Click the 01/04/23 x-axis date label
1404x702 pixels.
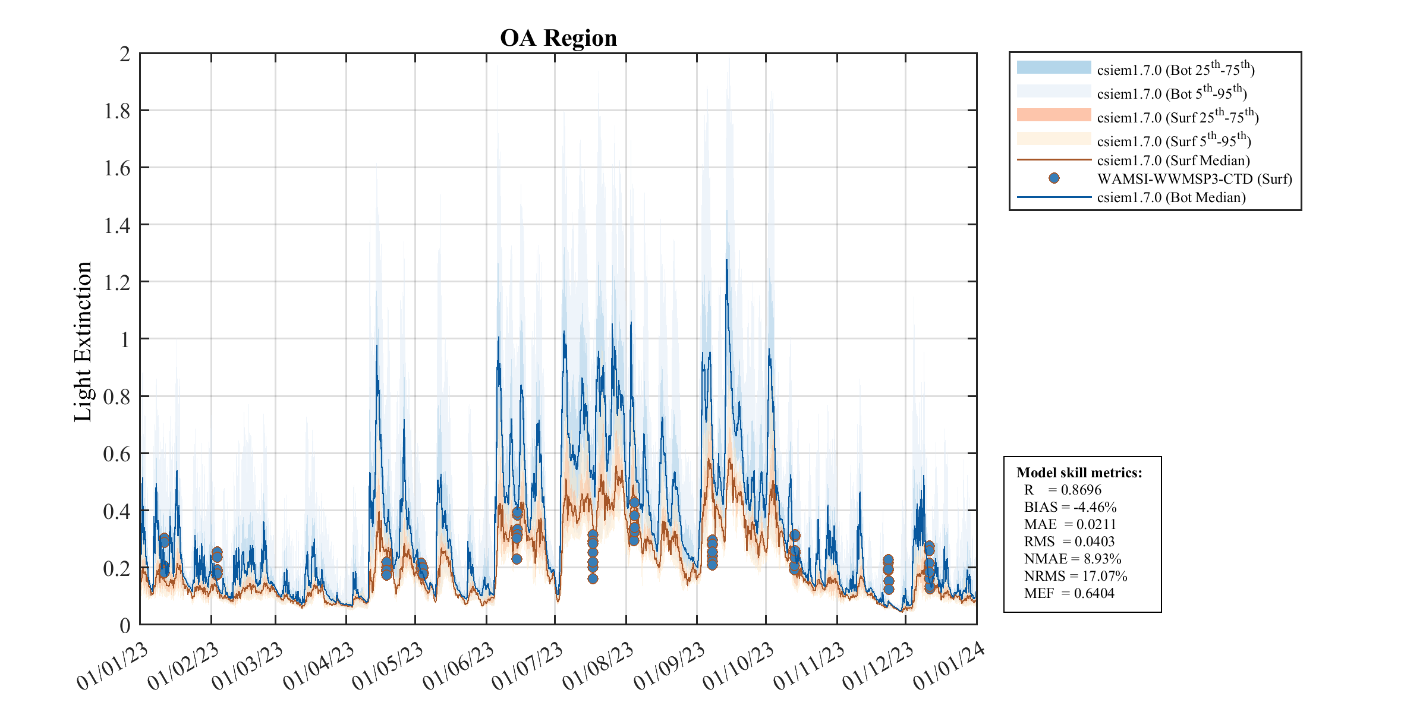tap(318, 666)
